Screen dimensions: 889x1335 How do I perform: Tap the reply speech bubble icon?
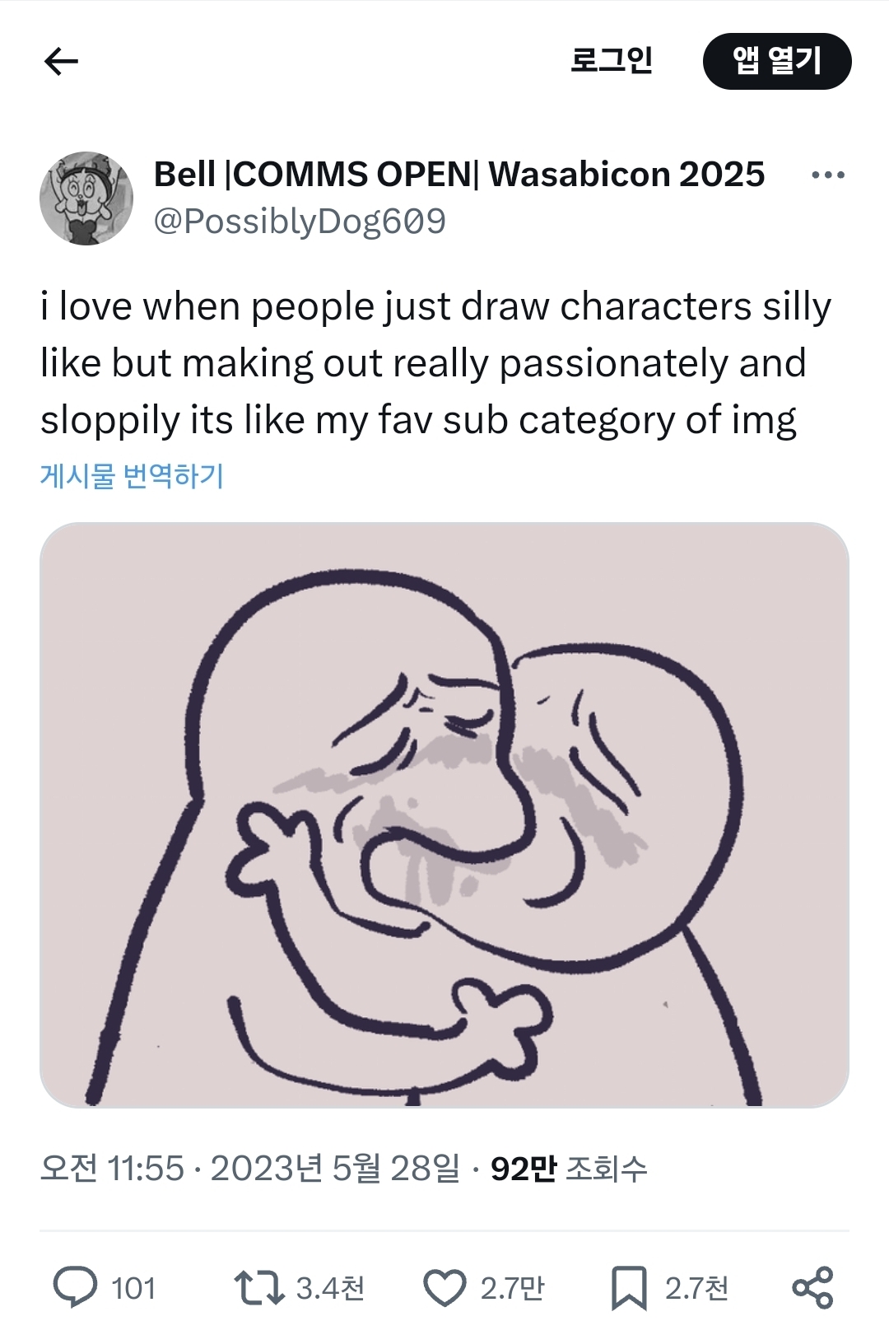[x=75, y=1288]
